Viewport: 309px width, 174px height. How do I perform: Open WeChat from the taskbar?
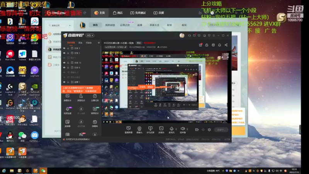tap(43, 171)
